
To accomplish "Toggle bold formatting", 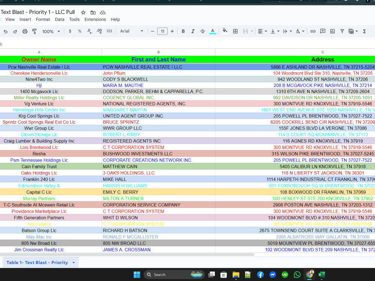I will (x=183, y=32).
